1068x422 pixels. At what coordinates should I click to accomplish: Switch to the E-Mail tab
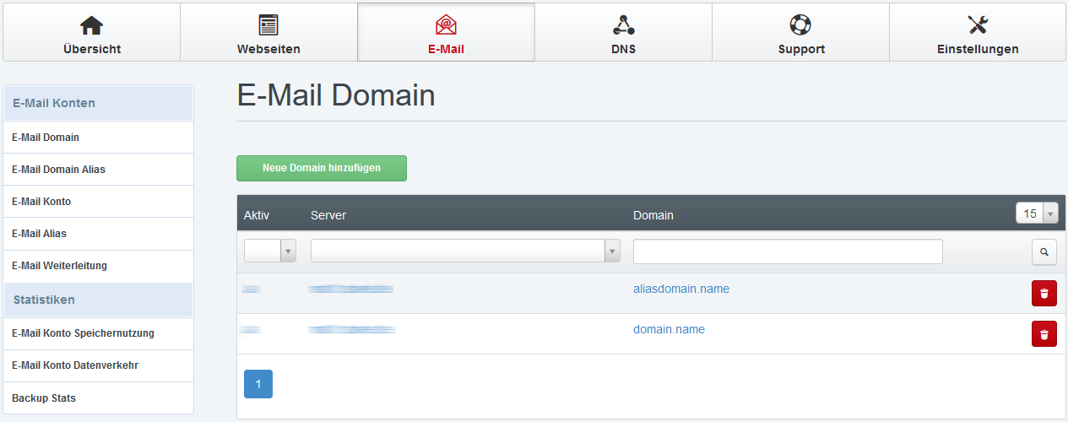point(446,33)
